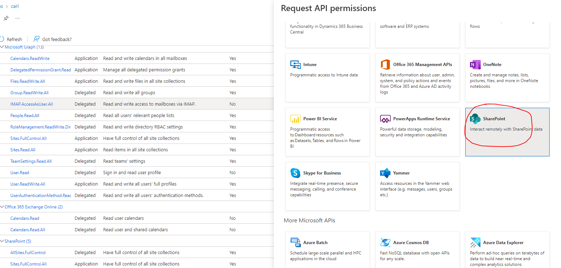This screenshot has width=561, height=268.
Task: Select the Azure Data Explorer icon
Action: pyautogui.click(x=475, y=243)
